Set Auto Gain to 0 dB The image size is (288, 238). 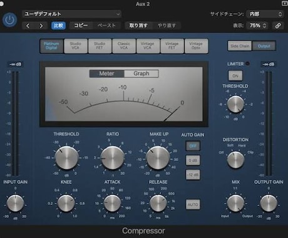click(x=193, y=160)
